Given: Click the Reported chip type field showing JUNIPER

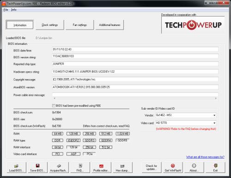Looking at the screenshot, I should (x=135, y=64).
